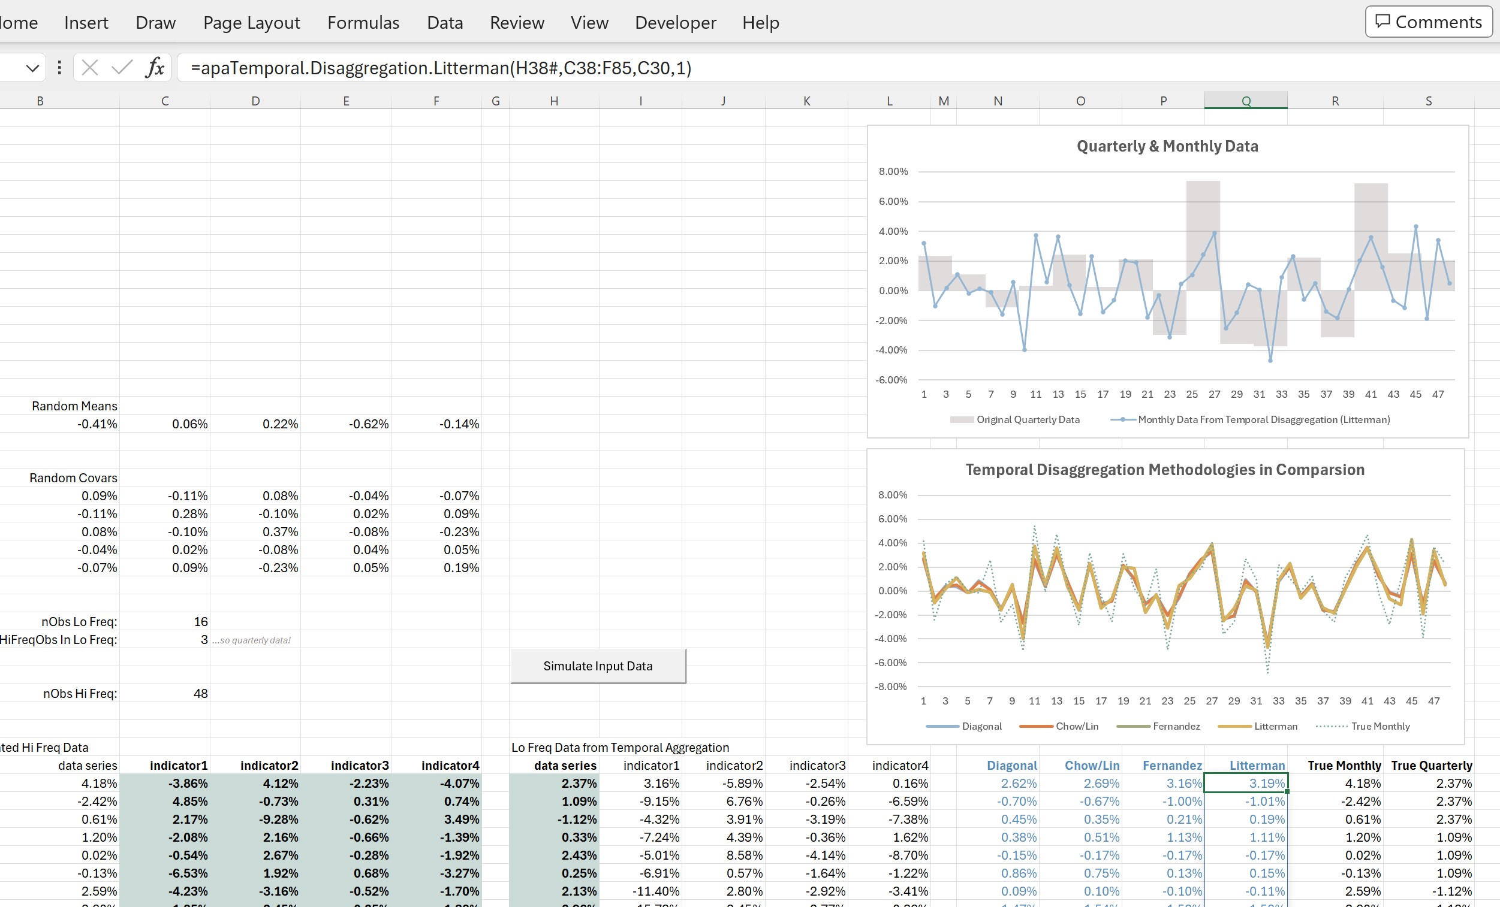Expand the Name Box dropdown arrow

pos(32,68)
